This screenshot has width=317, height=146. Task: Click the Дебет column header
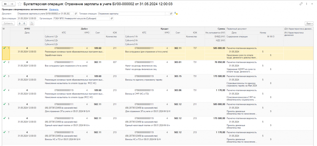point(85,29)
